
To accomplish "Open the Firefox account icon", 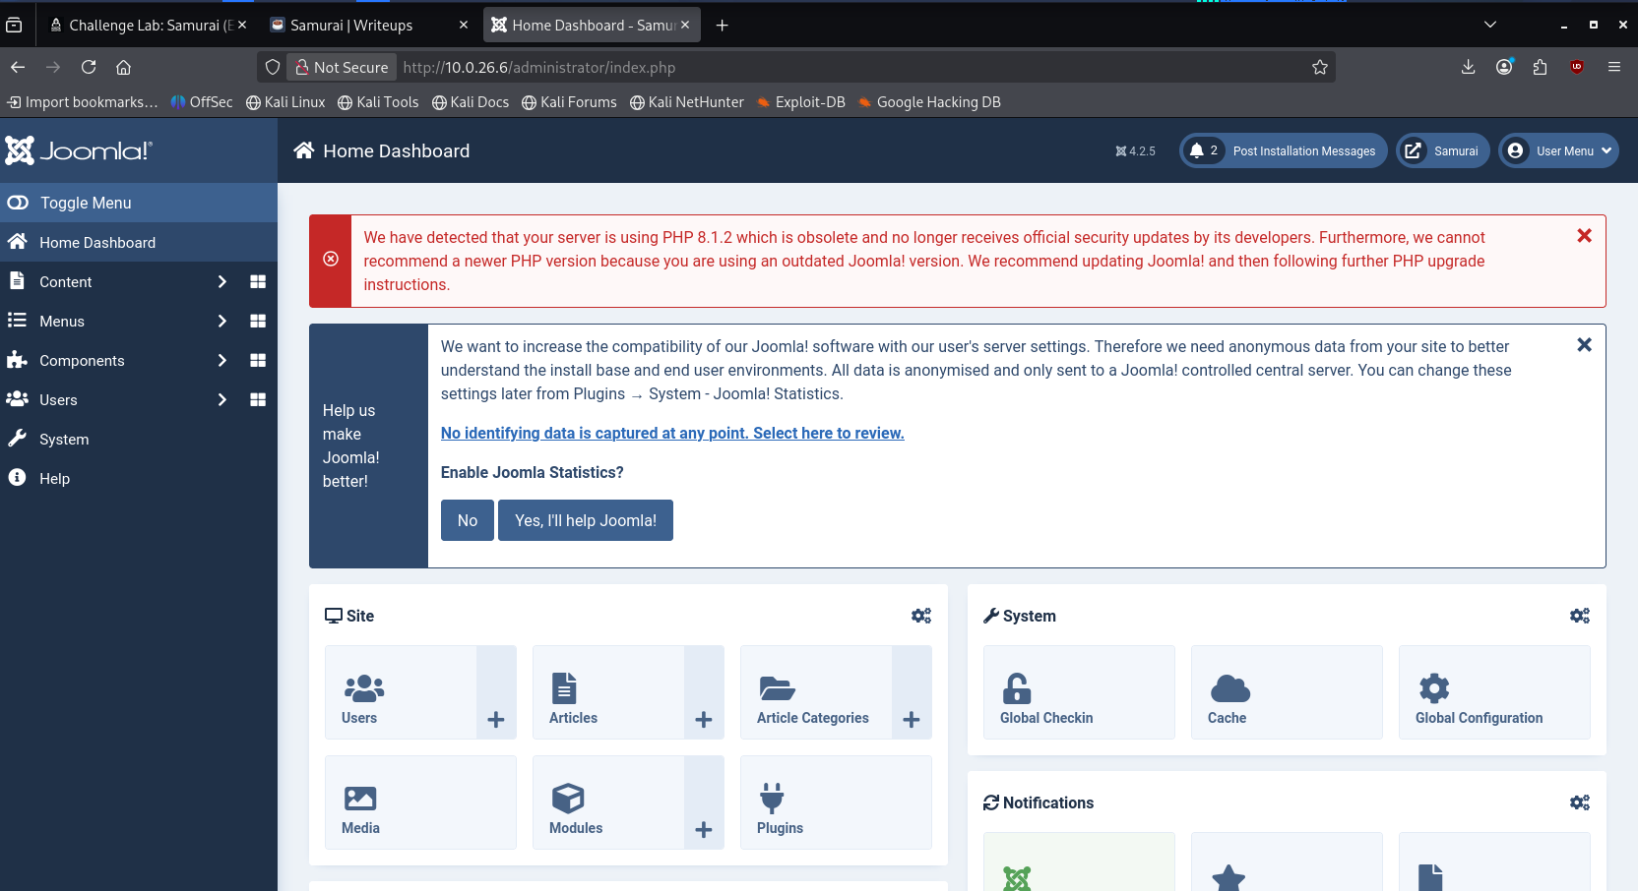I will click(x=1504, y=67).
